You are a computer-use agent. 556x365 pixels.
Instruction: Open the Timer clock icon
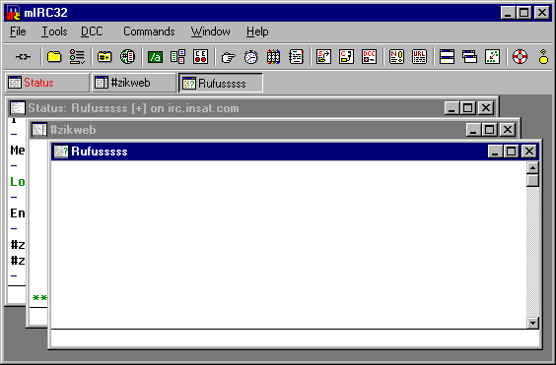[250, 57]
